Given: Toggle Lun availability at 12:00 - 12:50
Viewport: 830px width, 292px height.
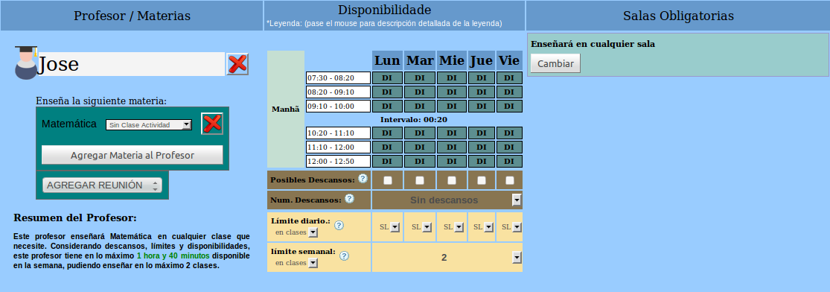Looking at the screenshot, I should (388, 161).
